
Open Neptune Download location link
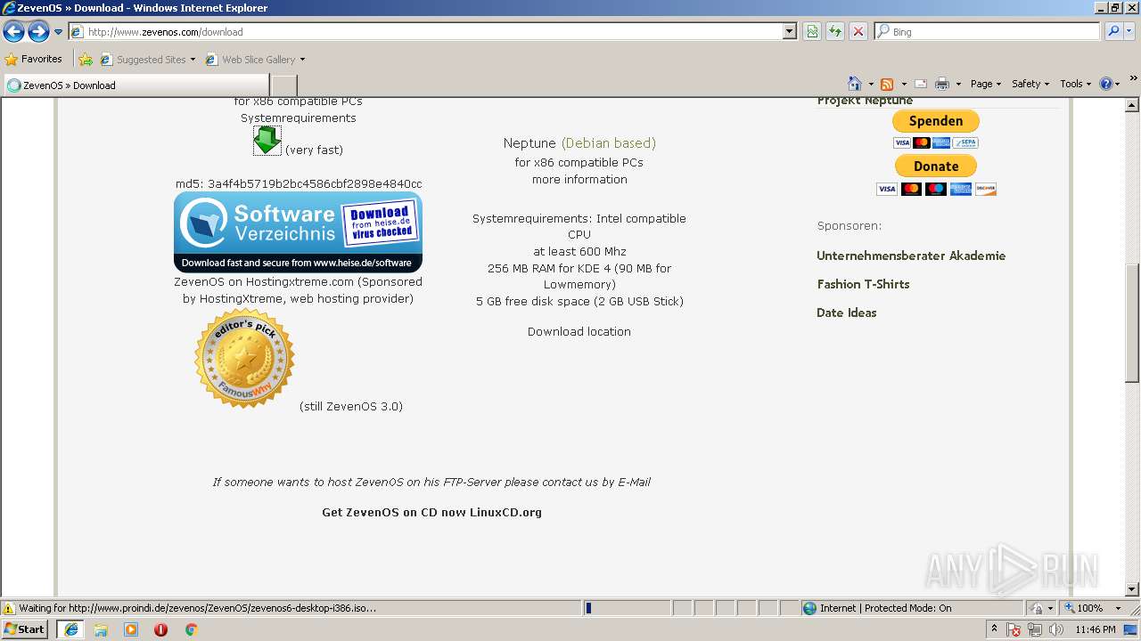click(579, 331)
